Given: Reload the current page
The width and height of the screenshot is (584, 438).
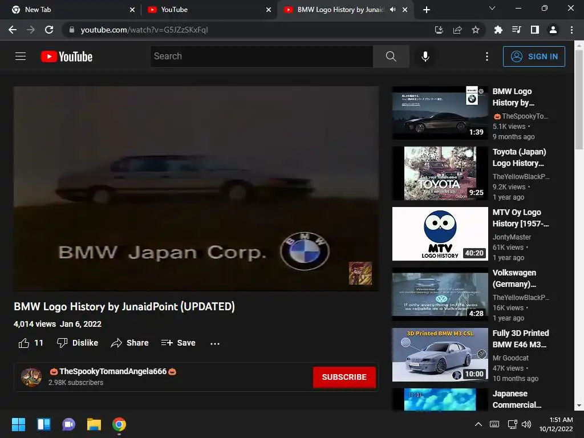Looking at the screenshot, I should tap(49, 30).
